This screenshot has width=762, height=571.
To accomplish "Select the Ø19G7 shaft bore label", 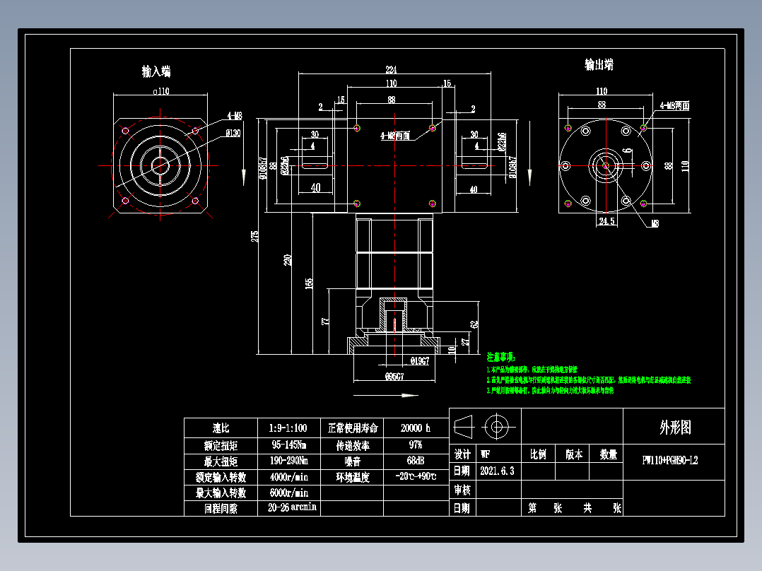I will click(420, 359).
